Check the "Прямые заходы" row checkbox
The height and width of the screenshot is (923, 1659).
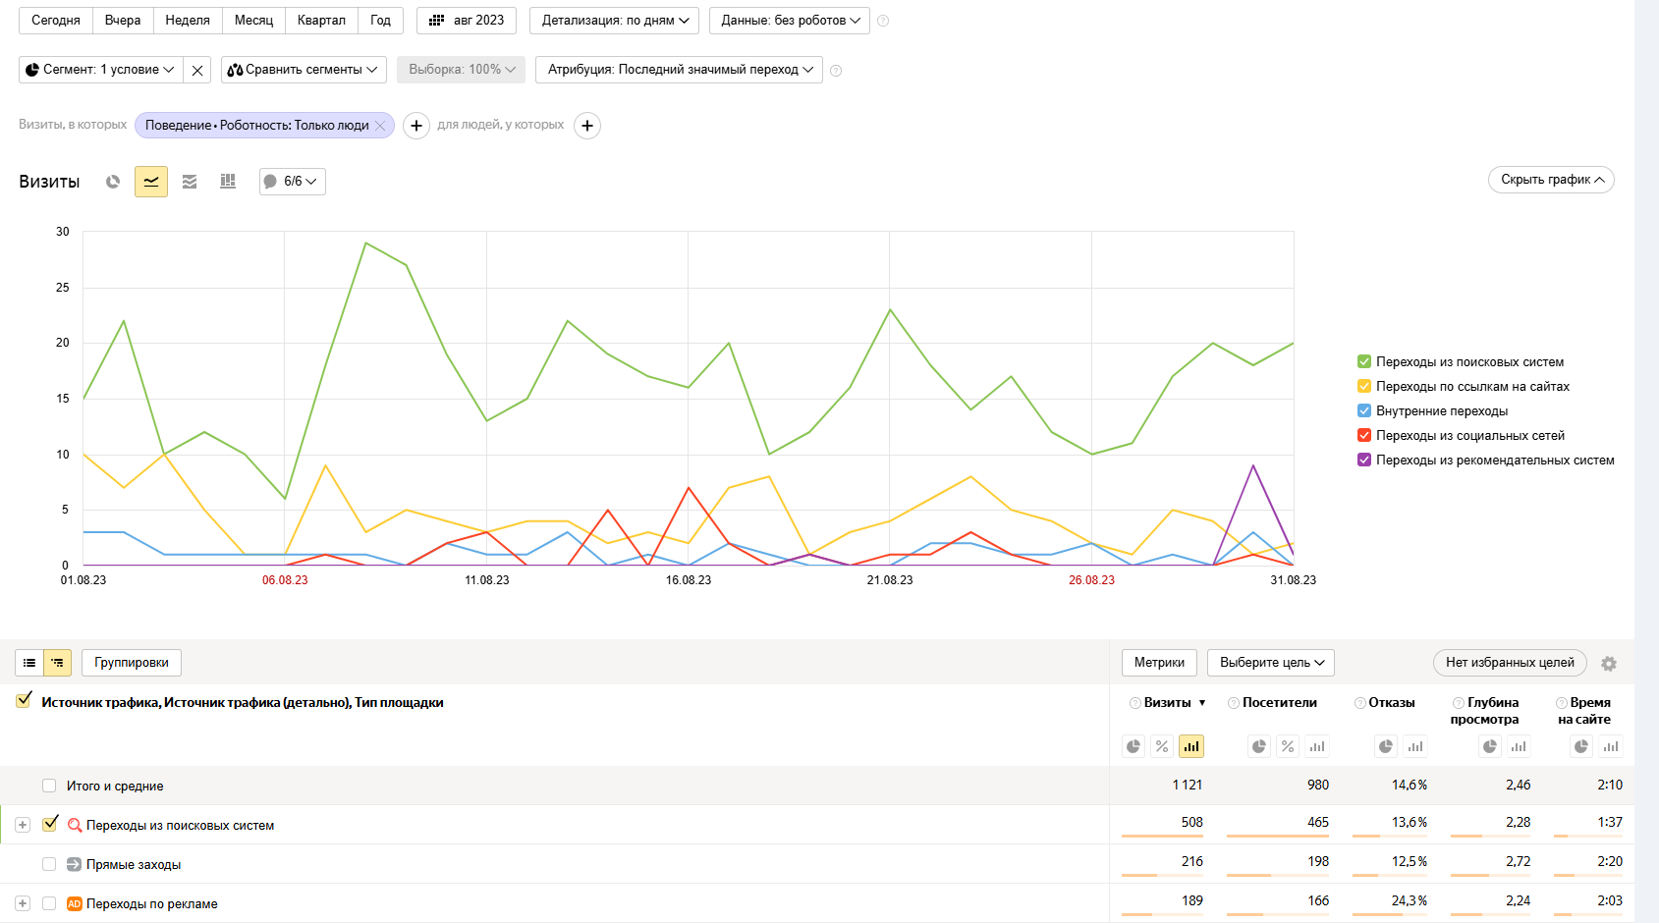point(49,864)
